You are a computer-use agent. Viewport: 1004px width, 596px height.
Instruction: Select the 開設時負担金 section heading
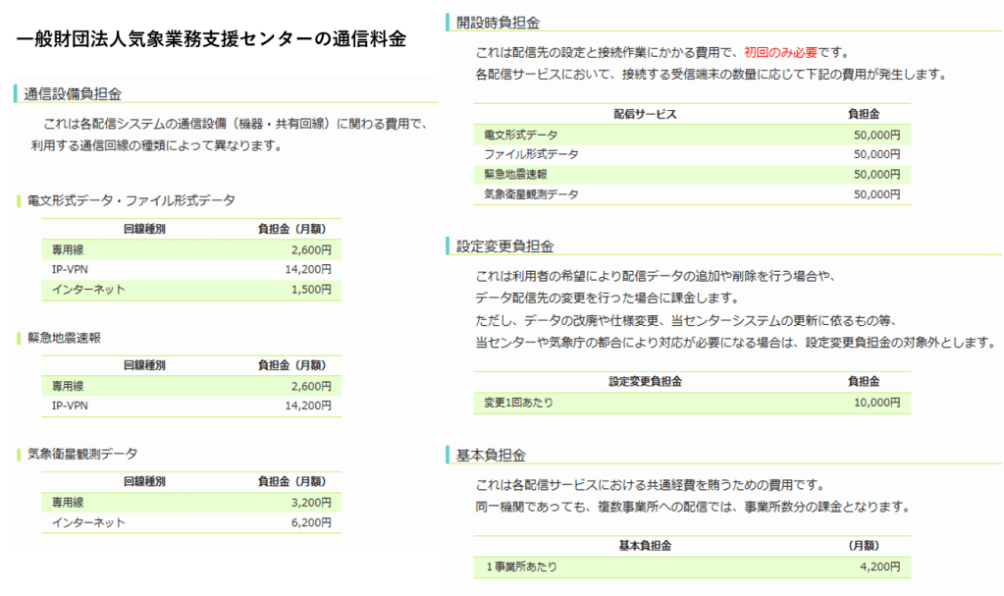tap(498, 23)
